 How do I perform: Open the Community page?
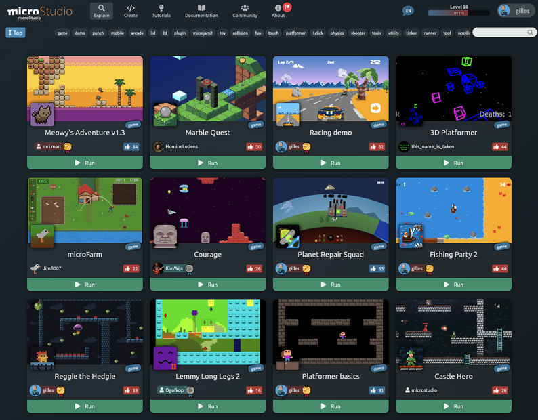click(245, 11)
